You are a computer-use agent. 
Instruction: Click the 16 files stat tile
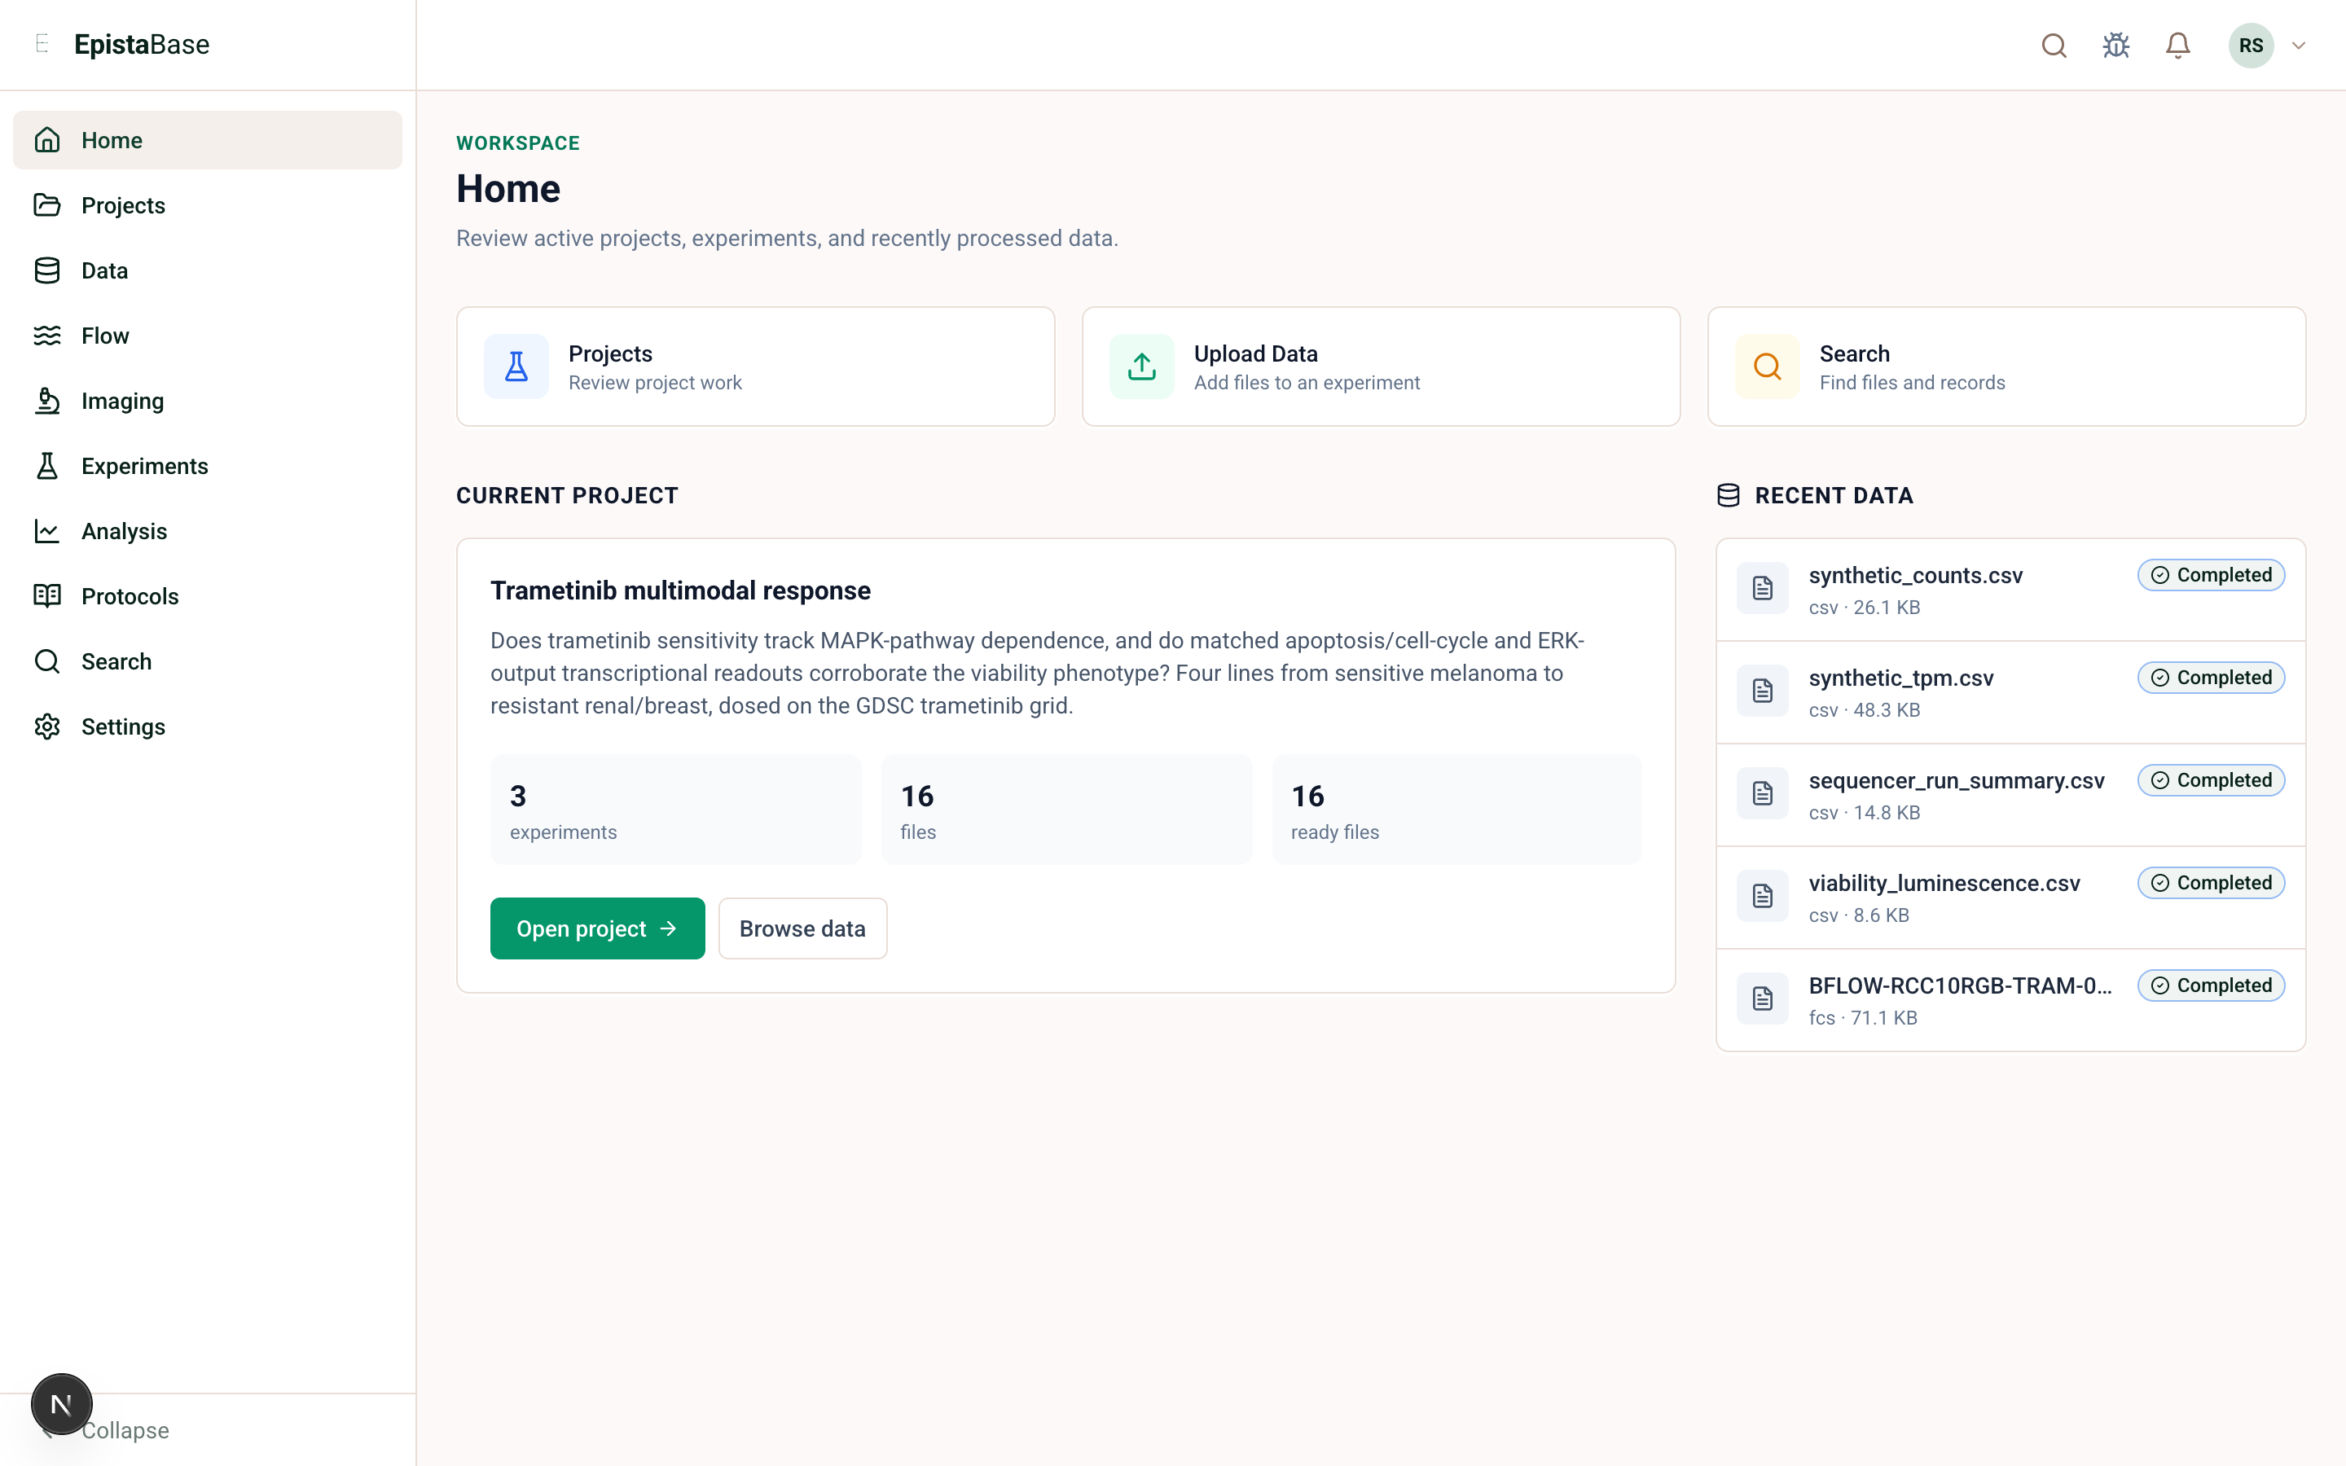(1066, 810)
